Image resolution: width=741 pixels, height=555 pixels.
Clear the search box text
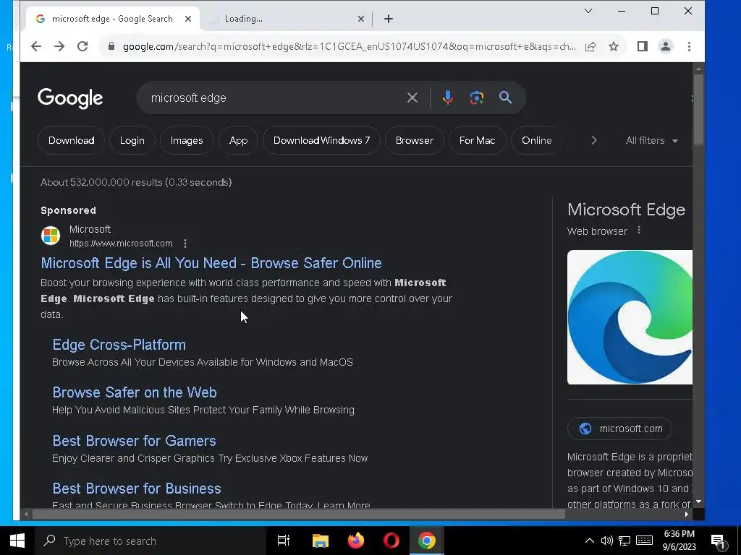coord(412,98)
